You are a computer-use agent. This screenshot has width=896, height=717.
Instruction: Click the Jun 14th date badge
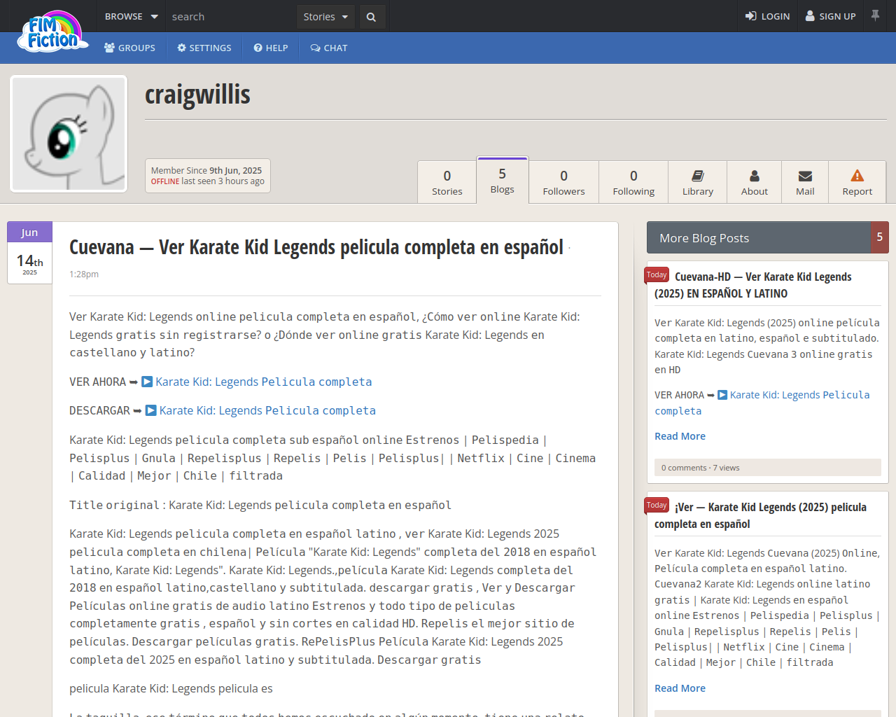point(29,253)
